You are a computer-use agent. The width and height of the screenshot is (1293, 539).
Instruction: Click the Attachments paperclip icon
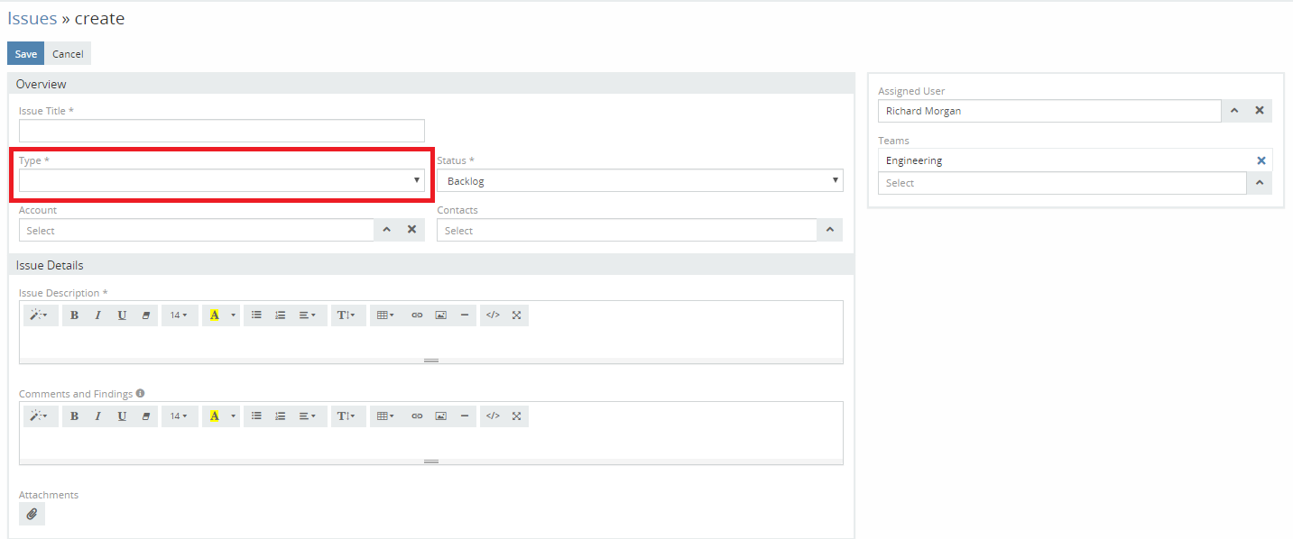[x=32, y=514]
